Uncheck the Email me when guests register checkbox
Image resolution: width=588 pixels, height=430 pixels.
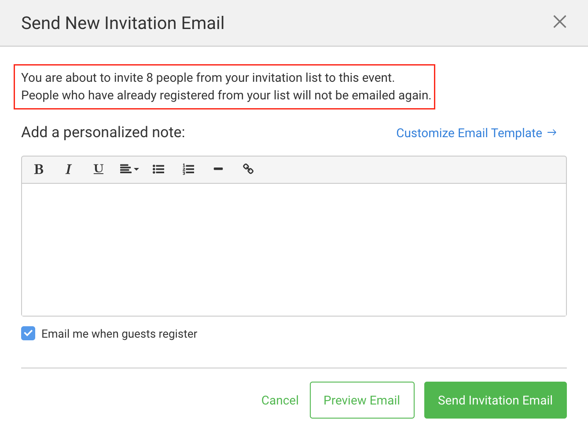28,334
